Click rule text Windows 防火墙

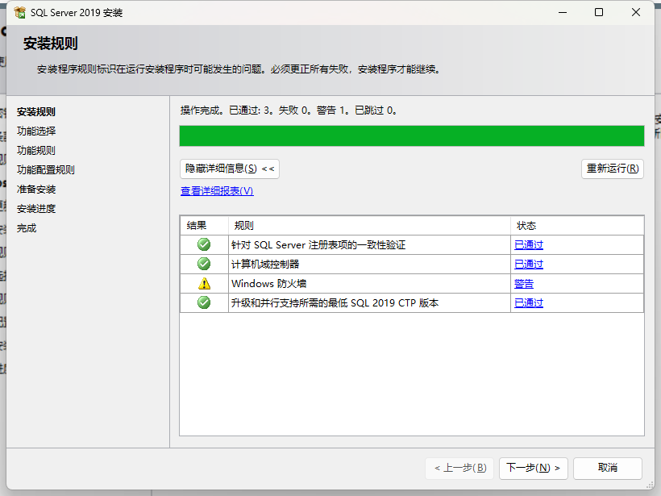(x=269, y=284)
